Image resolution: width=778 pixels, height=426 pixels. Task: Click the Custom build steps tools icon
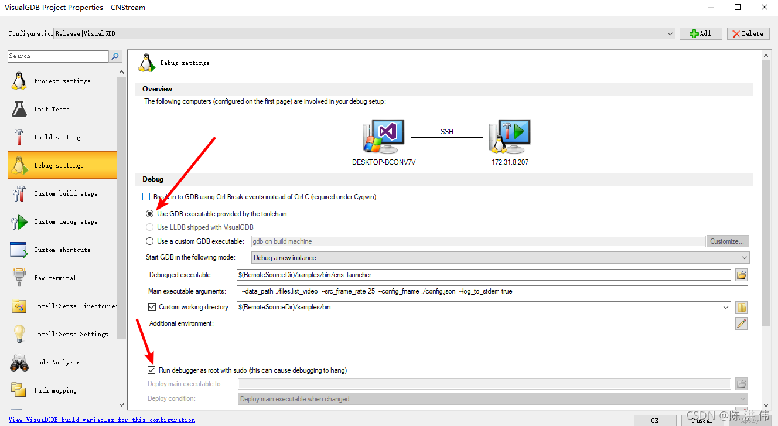pyautogui.click(x=19, y=193)
